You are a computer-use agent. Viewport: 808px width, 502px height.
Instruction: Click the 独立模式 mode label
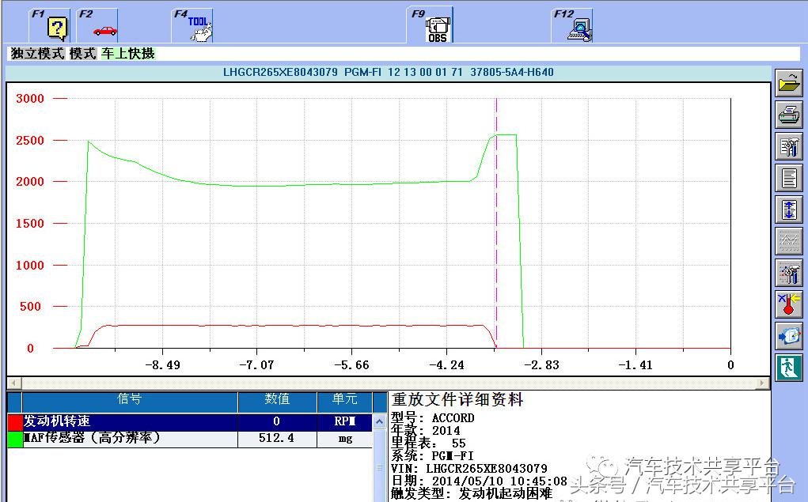[x=38, y=54]
